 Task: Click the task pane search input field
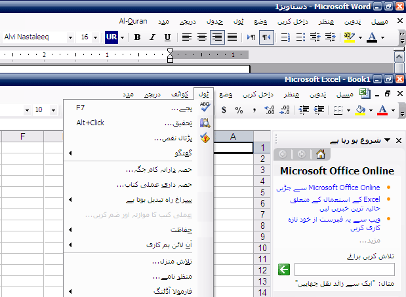coord(344,269)
